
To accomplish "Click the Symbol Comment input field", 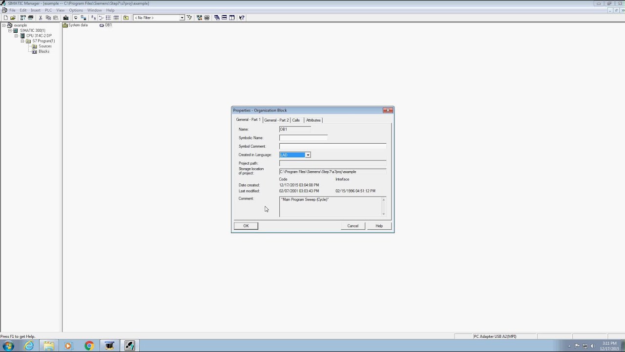I will pos(333,146).
